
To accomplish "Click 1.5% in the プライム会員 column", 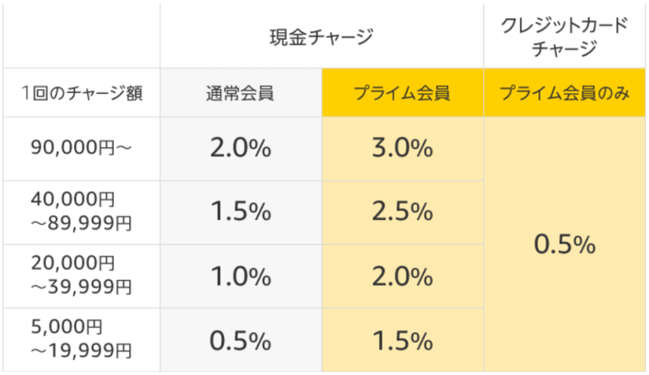I will pyautogui.click(x=402, y=341).
